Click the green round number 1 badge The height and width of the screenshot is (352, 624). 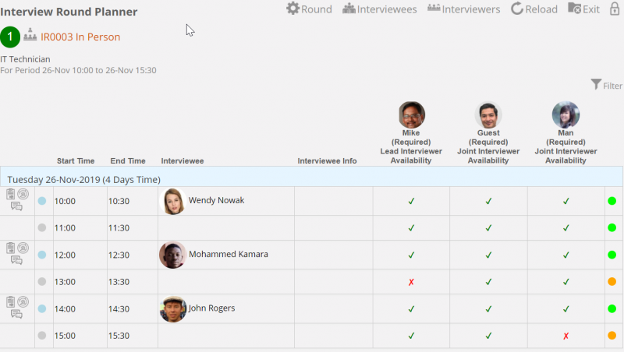(11, 37)
